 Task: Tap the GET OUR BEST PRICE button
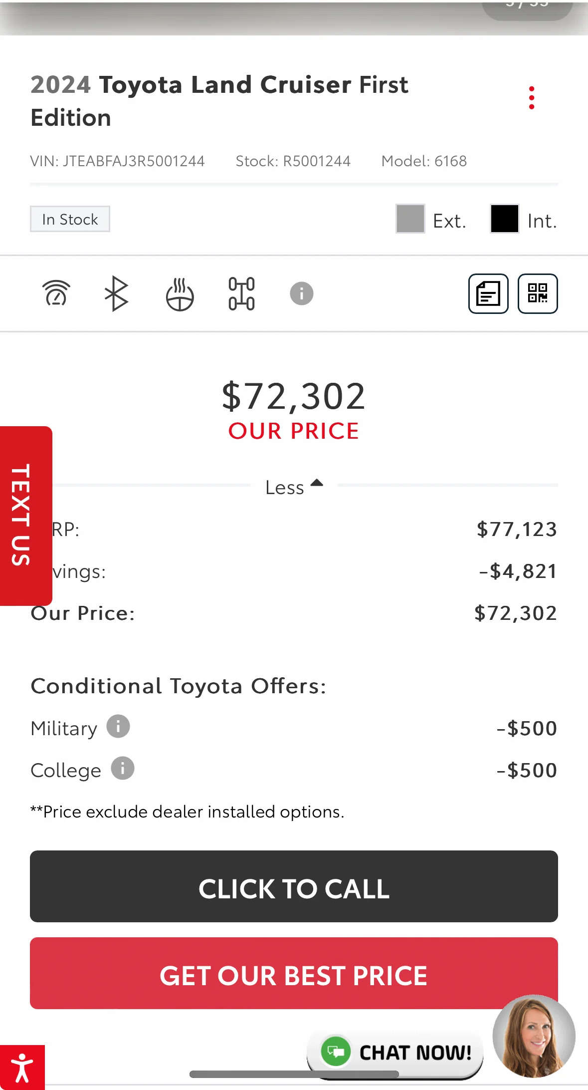pyautogui.click(x=294, y=973)
